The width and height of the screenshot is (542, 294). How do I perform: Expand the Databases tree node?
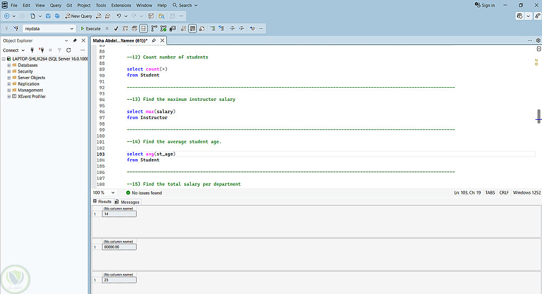pyautogui.click(x=9, y=65)
